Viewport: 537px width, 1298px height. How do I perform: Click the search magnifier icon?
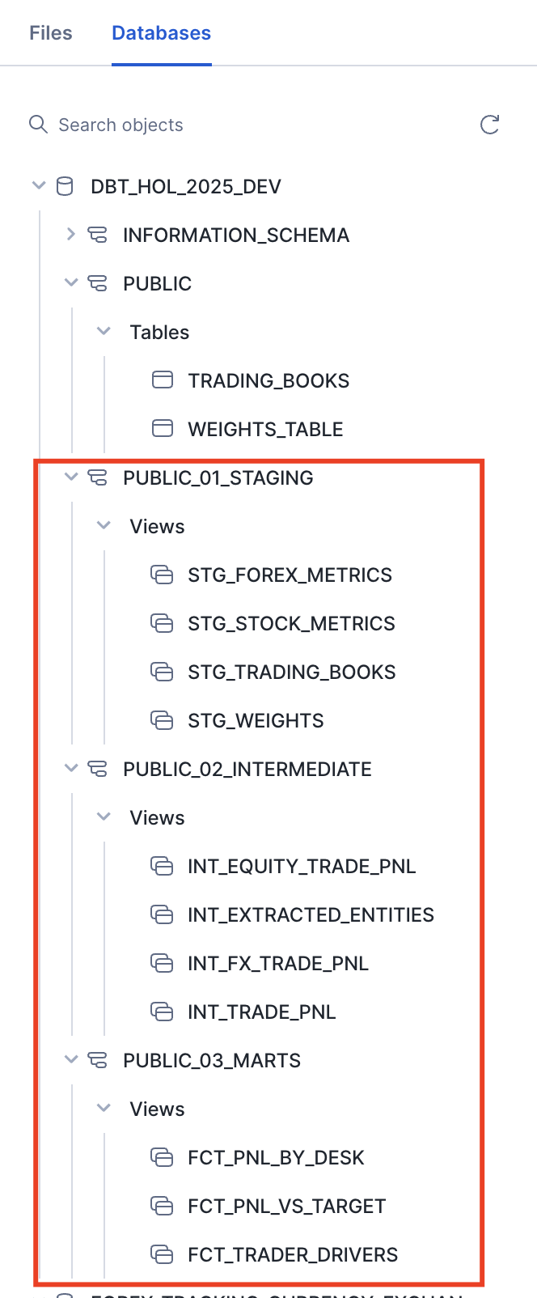click(x=38, y=124)
